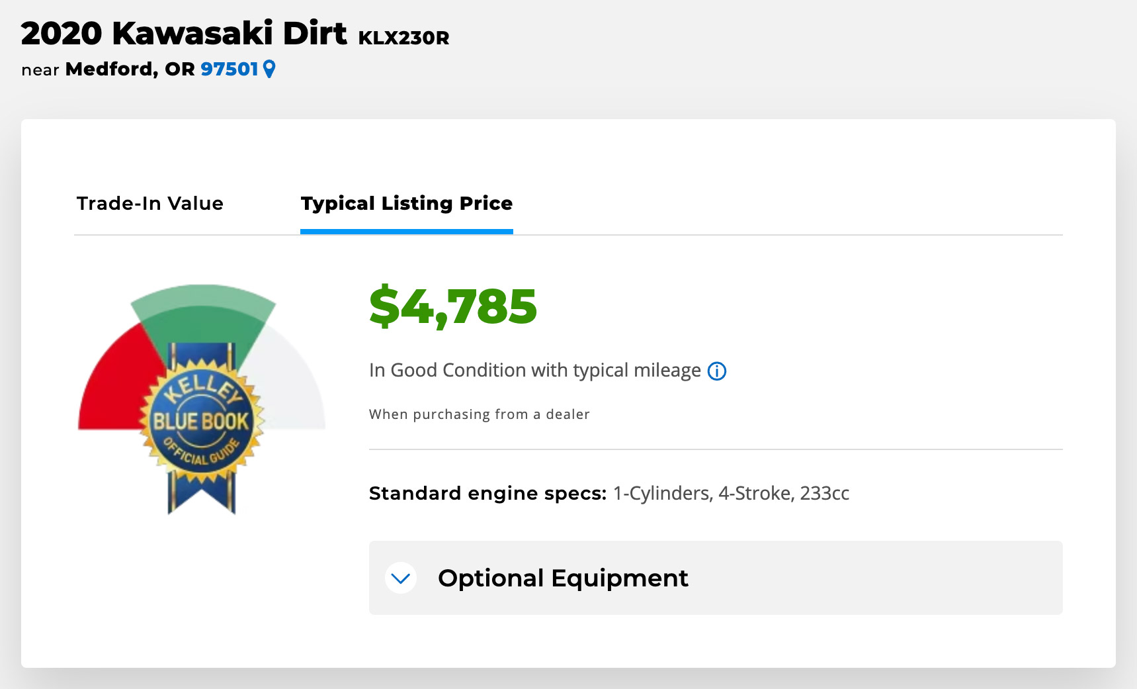Viewport: 1137px width, 689px height.
Task: Switch to the Trade-In Value tab
Action: point(150,203)
